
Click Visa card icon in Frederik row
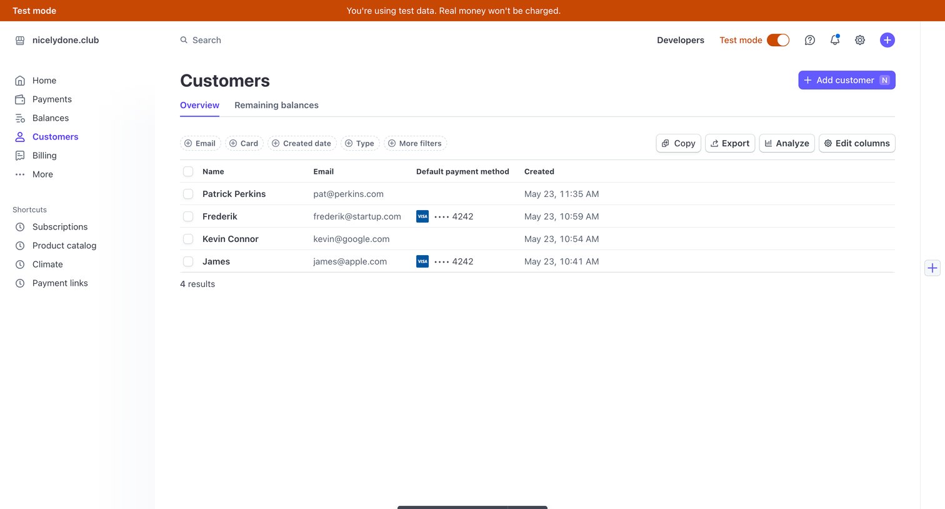(422, 216)
